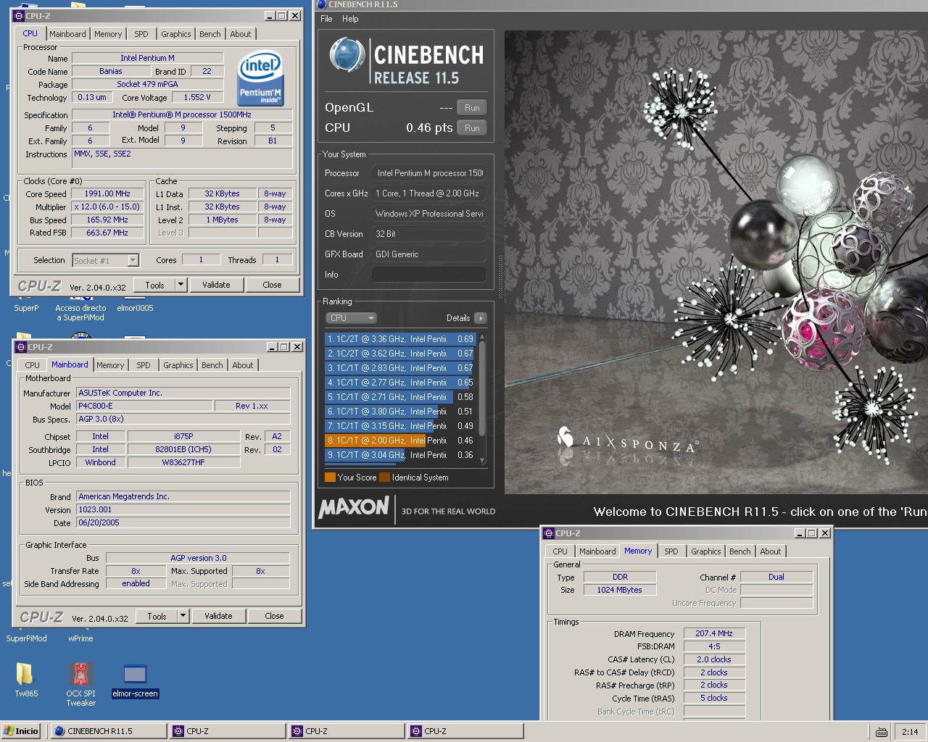928x742 pixels.
Task: Click the CPU-Z title icon in Memory window
Action: click(x=549, y=533)
